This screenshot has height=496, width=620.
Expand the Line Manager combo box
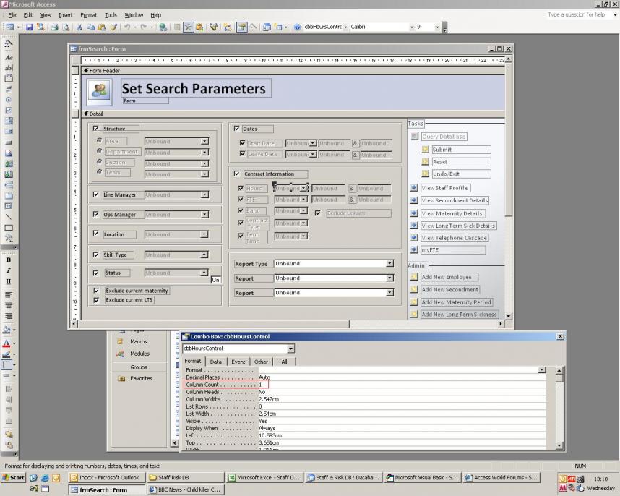click(x=204, y=194)
